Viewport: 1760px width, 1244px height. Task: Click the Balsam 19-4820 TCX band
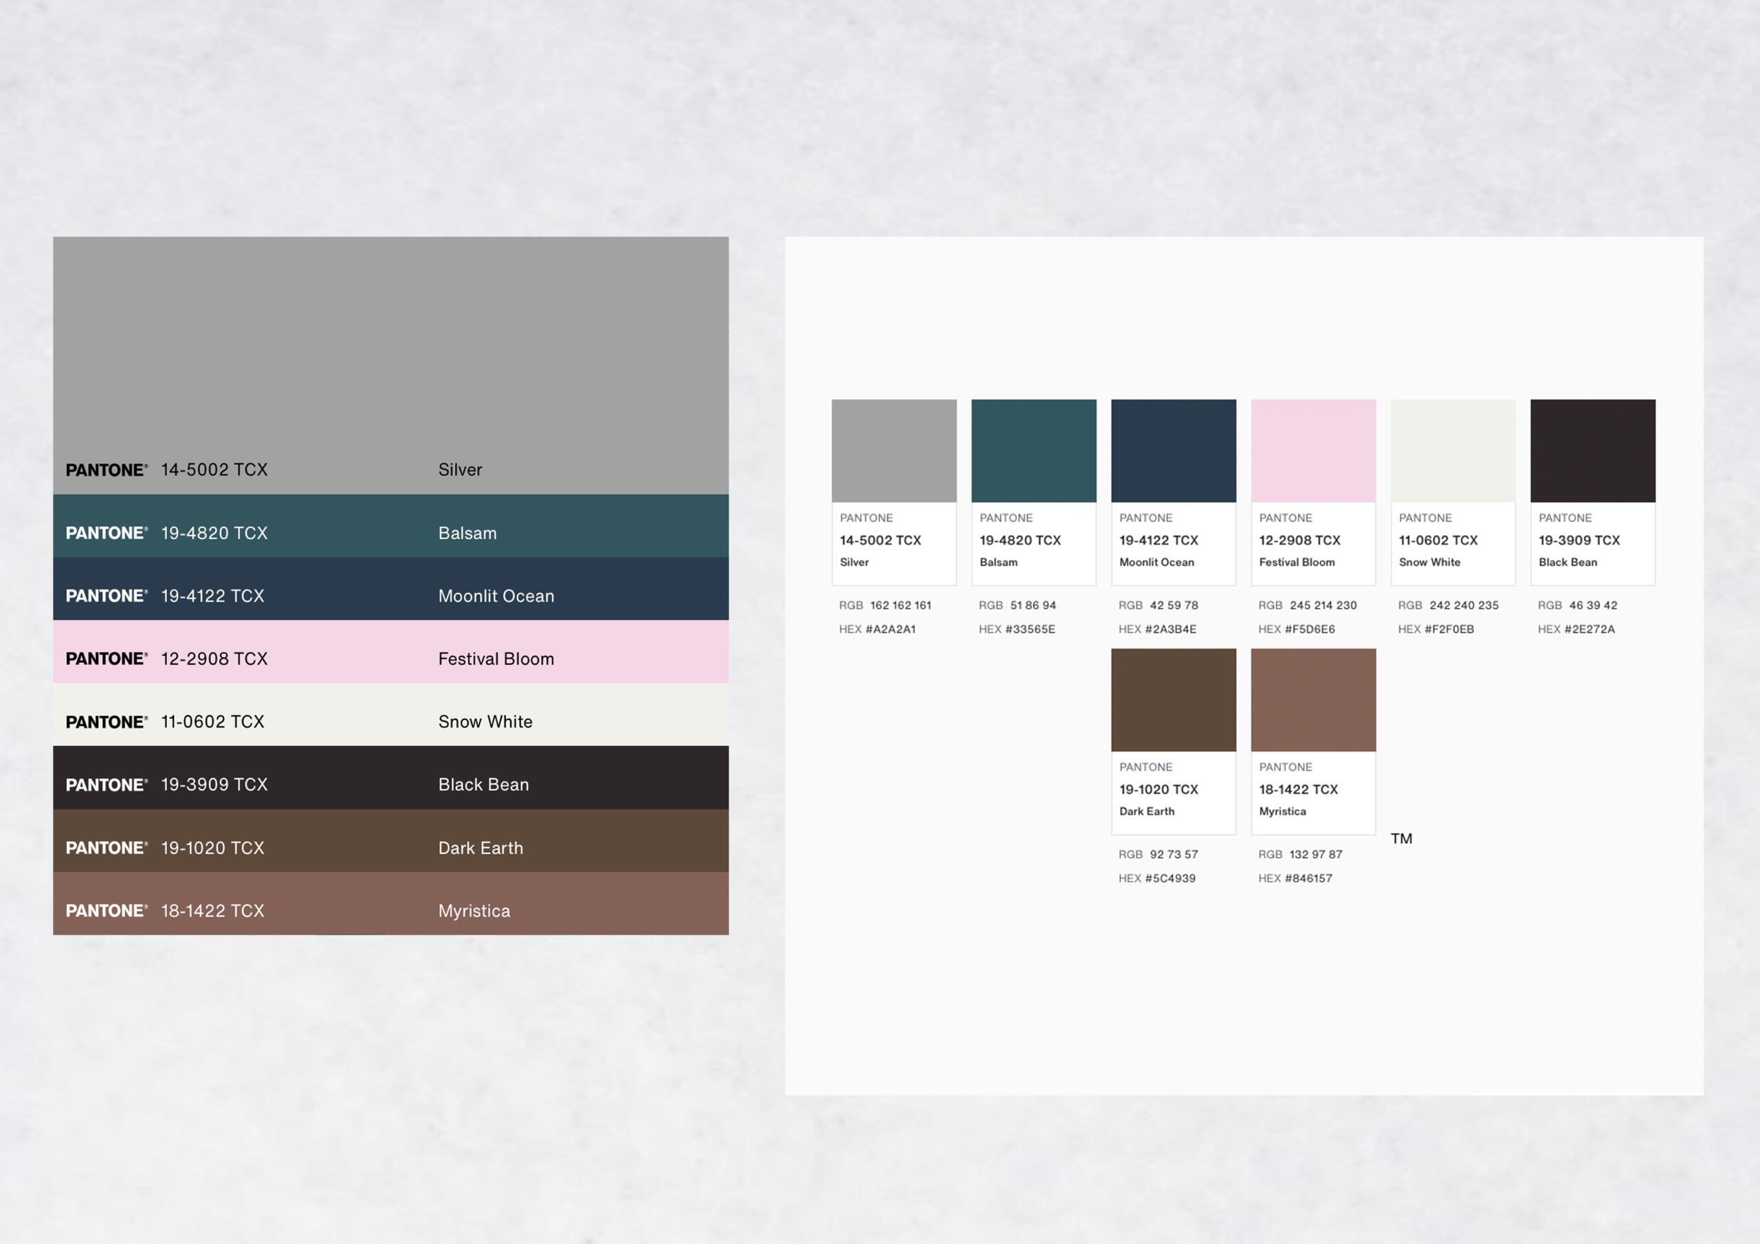390,526
